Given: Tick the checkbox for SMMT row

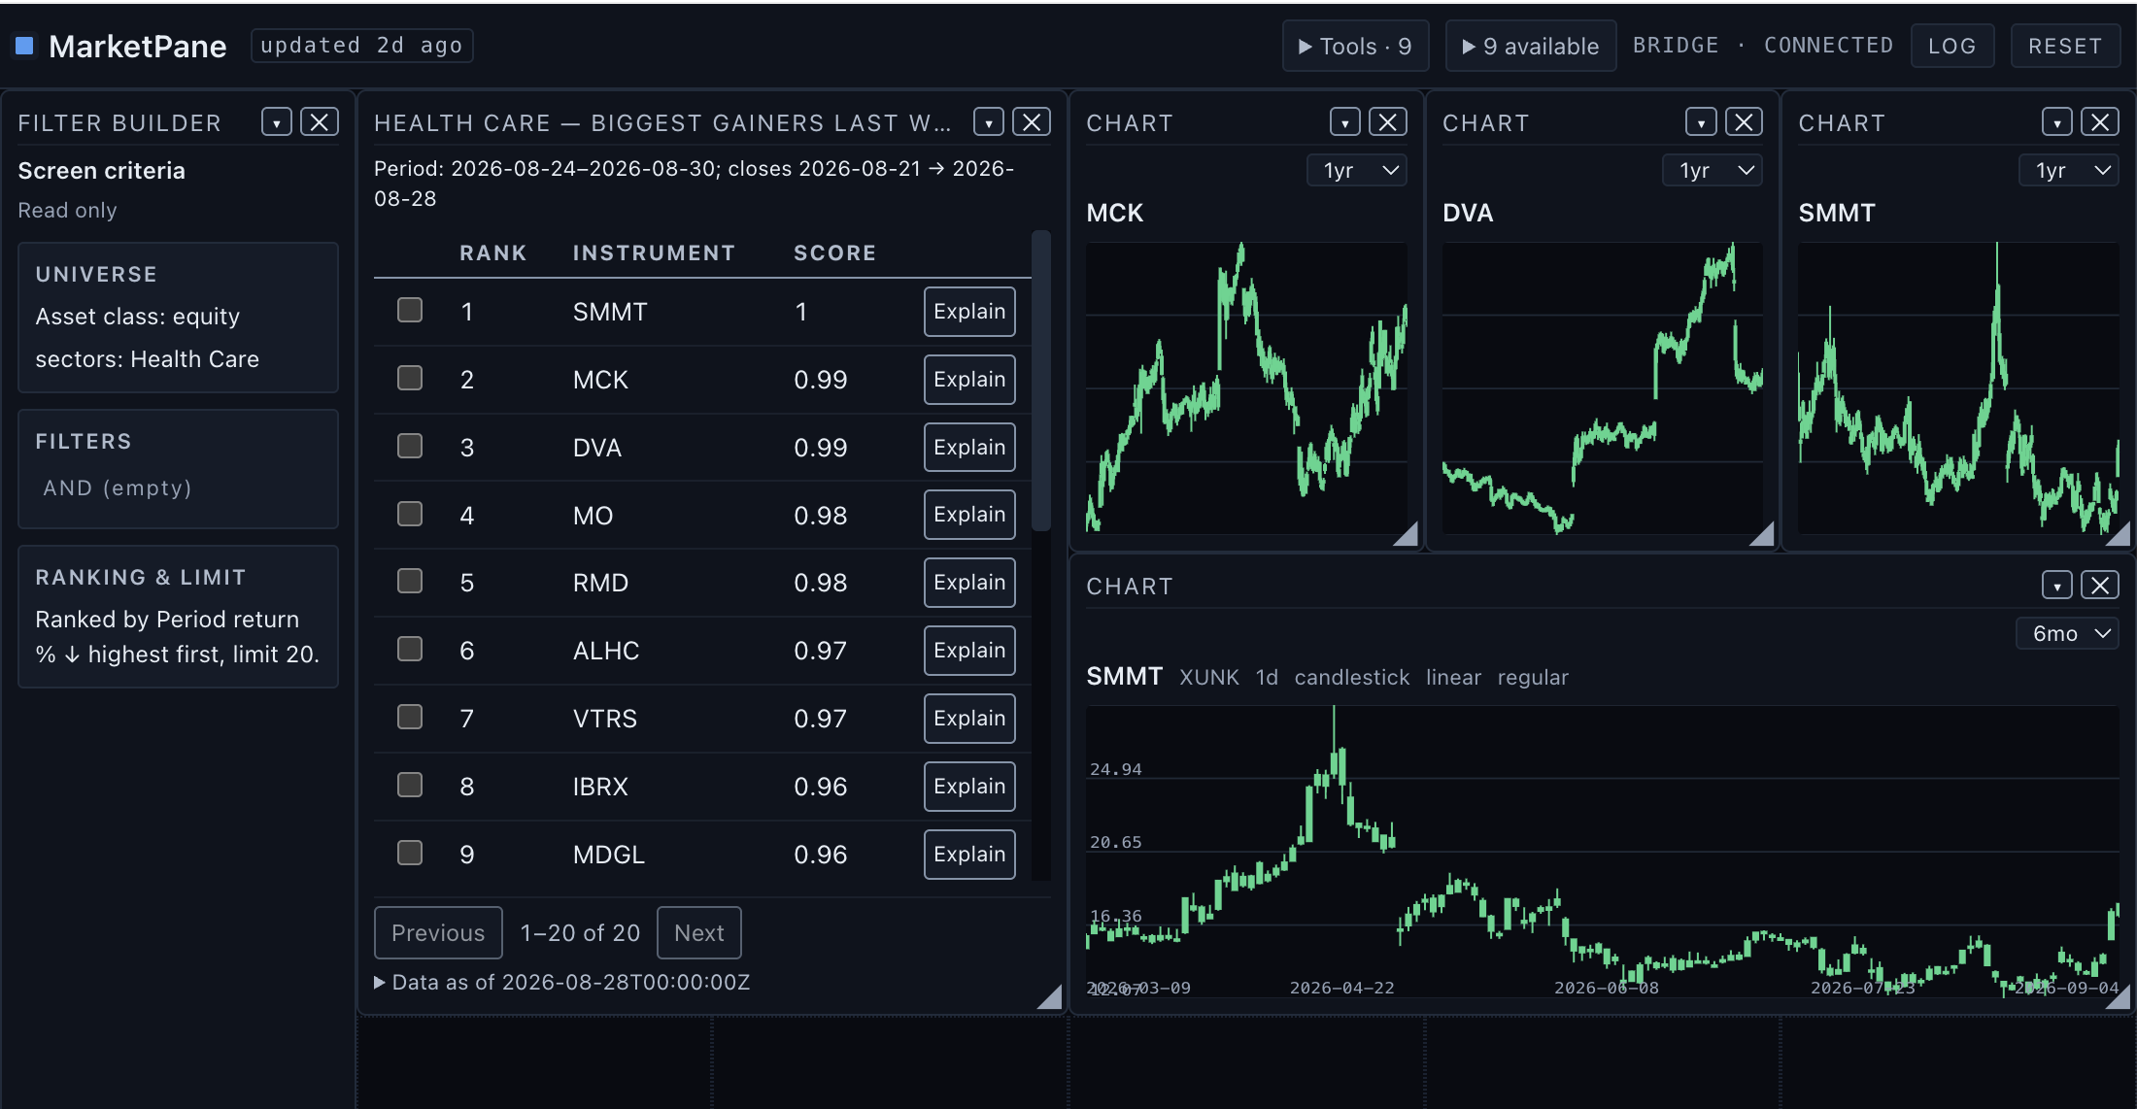Looking at the screenshot, I should click(x=410, y=311).
